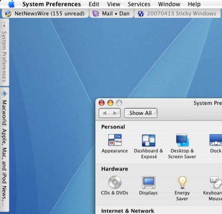Select the vertical System Preferences side tab

coord(4,52)
